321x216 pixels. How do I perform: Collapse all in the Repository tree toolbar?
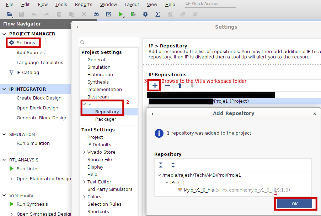point(161,165)
